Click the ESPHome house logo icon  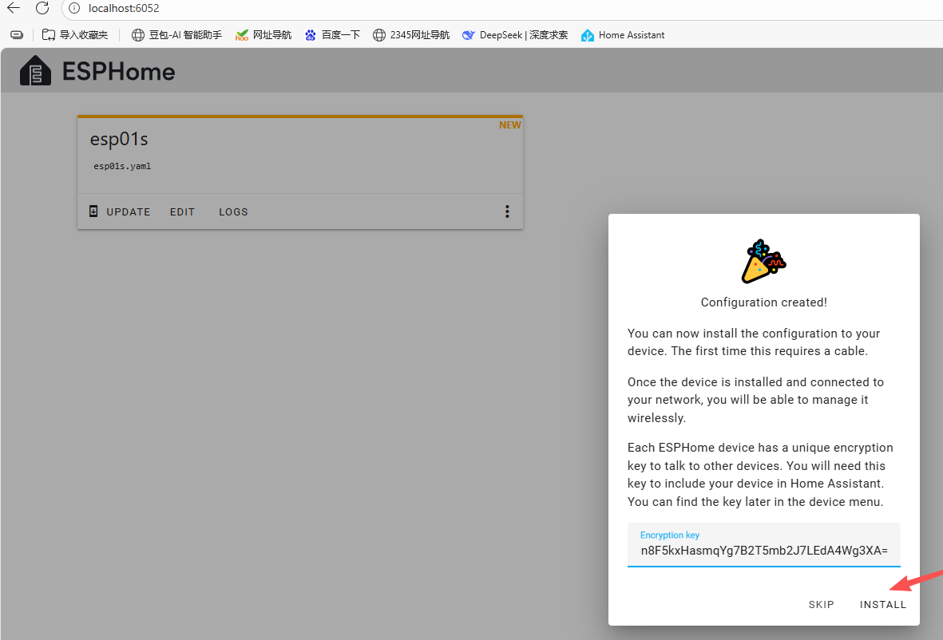pyautogui.click(x=35, y=71)
